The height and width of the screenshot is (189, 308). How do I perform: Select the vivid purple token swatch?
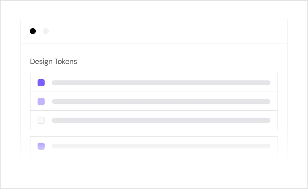click(41, 83)
